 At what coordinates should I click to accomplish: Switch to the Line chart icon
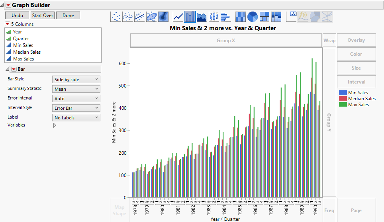point(178,16)
